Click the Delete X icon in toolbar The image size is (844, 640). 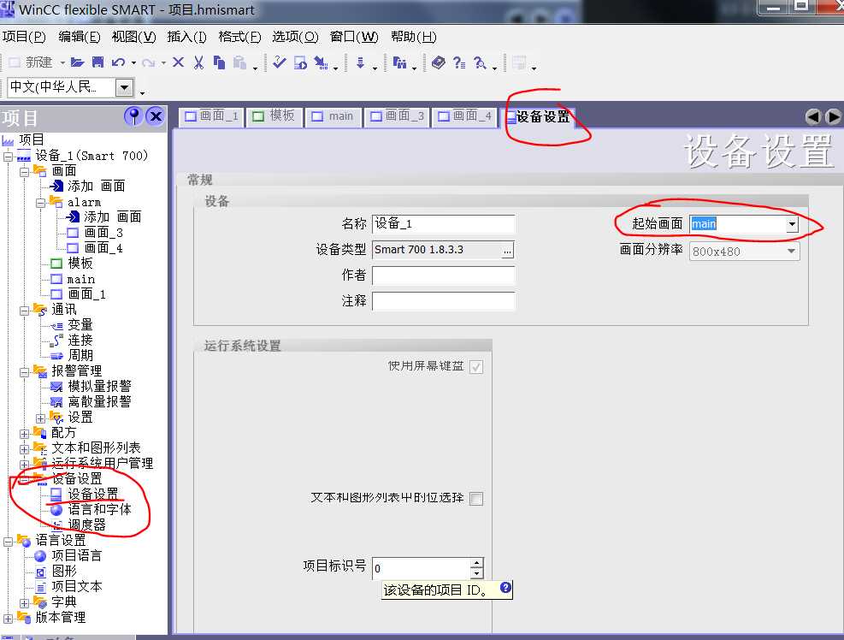coord(178,62)
